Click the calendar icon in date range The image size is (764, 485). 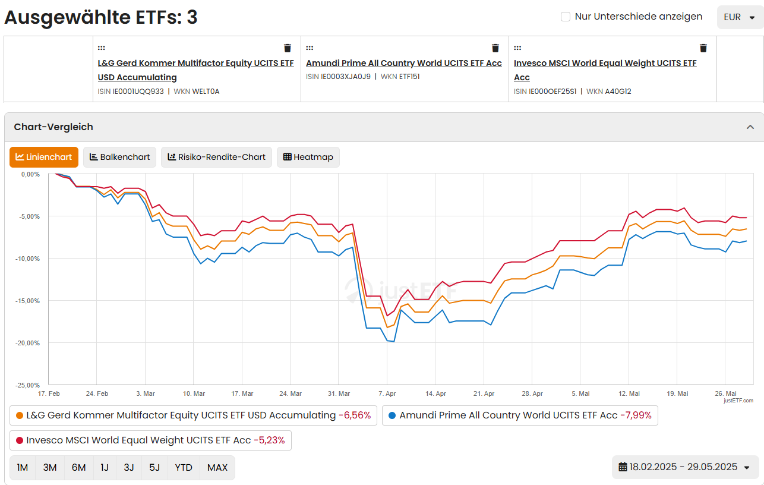click(x=623, y=467)
